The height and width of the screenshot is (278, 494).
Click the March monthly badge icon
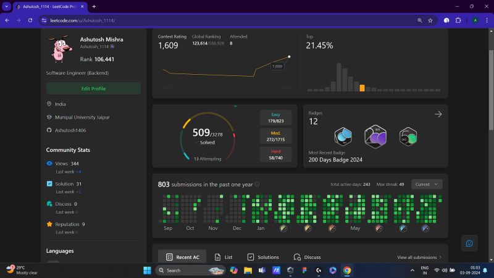click(308, 228)
